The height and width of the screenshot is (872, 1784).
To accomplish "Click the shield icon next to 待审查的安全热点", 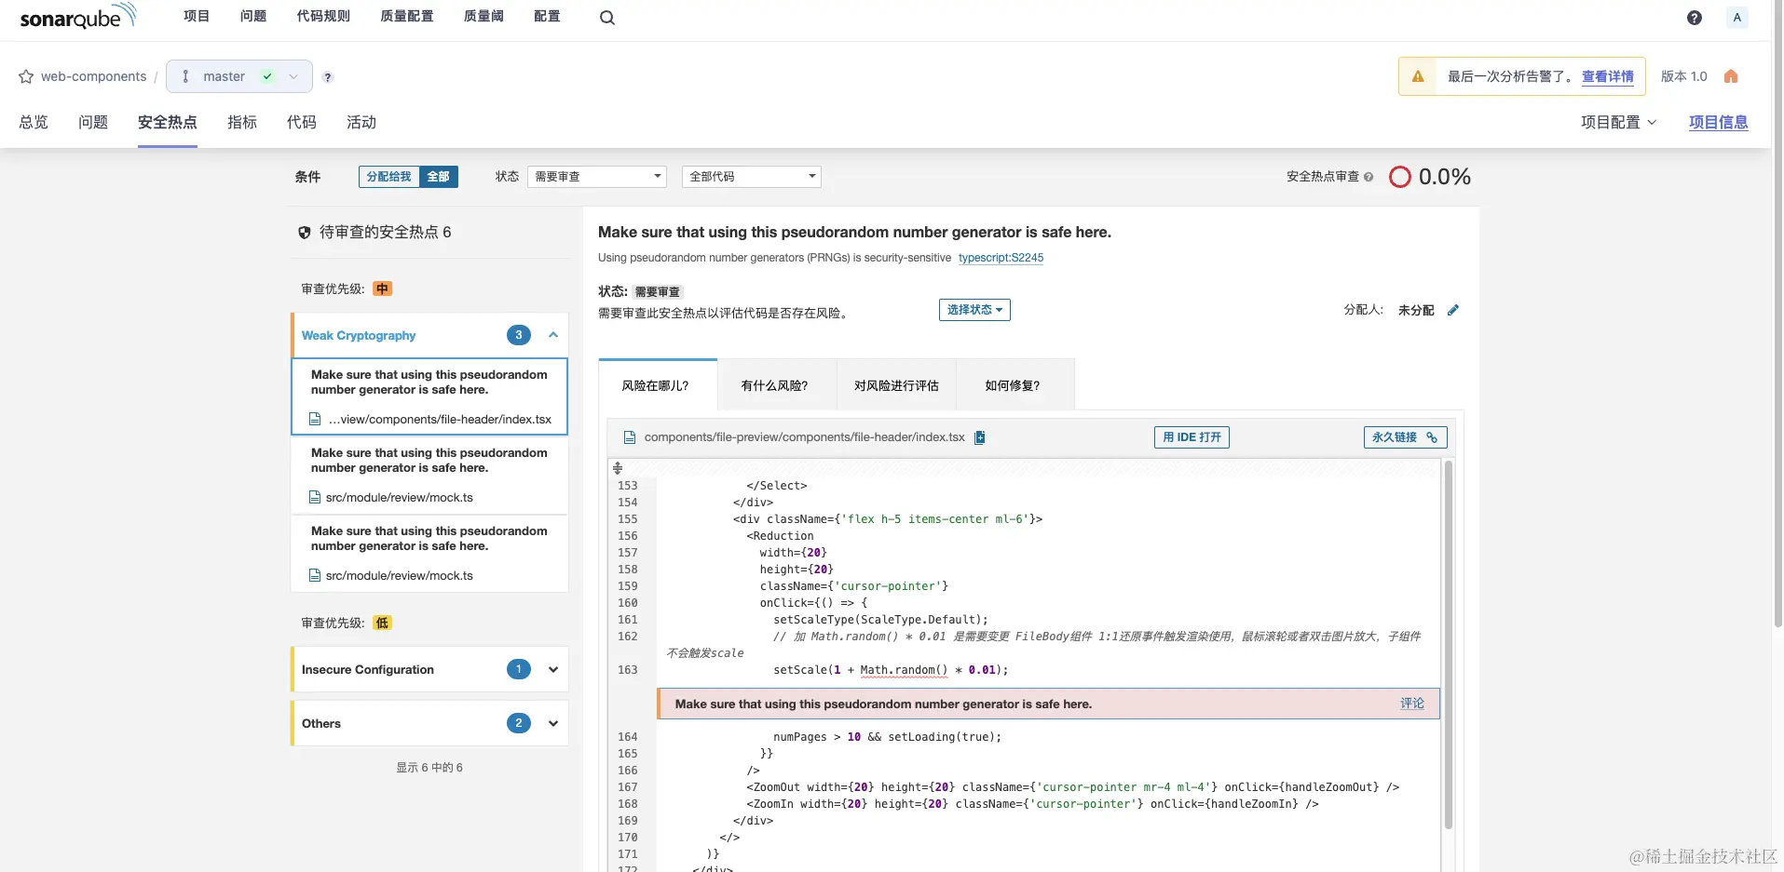I will tap(304, 233).
